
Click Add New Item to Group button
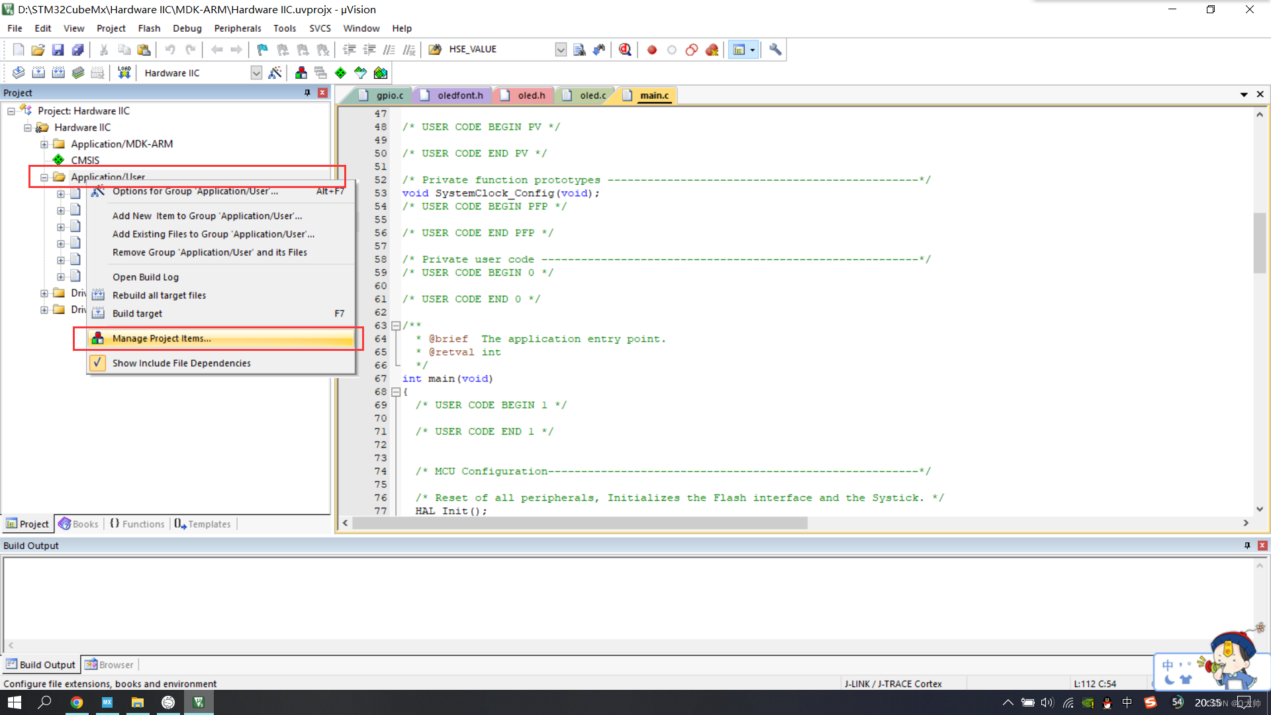206,215
